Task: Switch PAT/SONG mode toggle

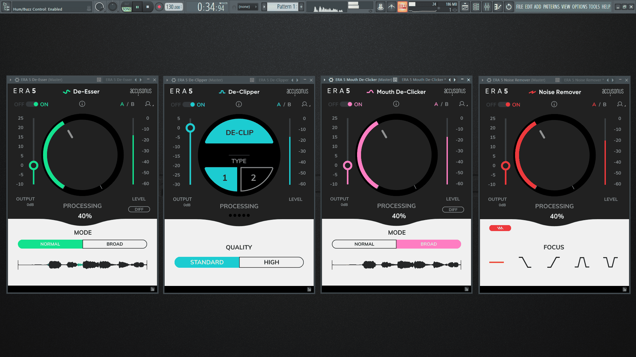Action: [127, 7]
